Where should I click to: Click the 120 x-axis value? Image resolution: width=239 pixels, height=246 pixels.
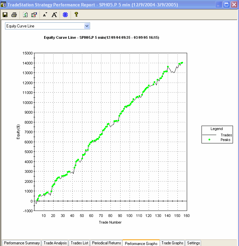pyautogui.click(x=148, y=216)
